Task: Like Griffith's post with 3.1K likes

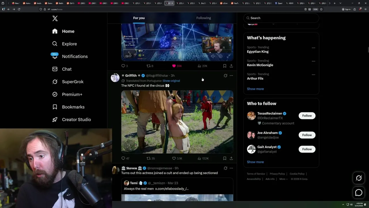Action: pos(177,158)
